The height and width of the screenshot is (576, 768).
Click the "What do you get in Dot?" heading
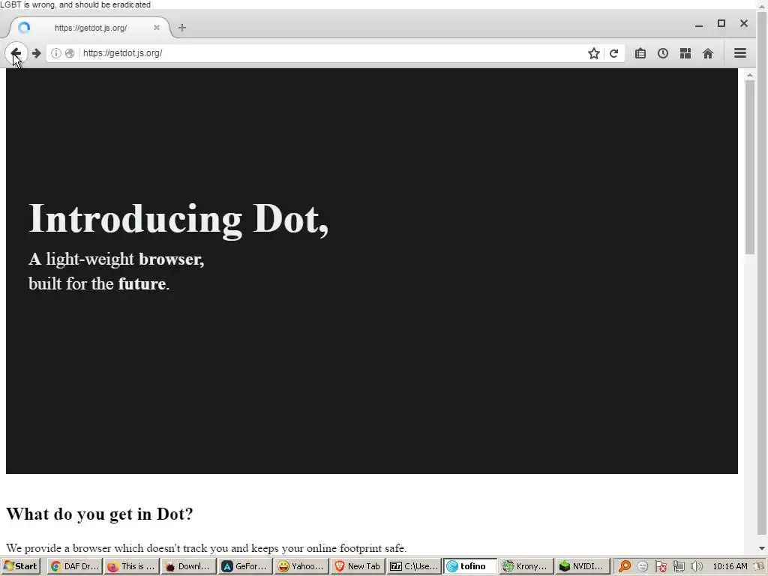tap(100, 514)
